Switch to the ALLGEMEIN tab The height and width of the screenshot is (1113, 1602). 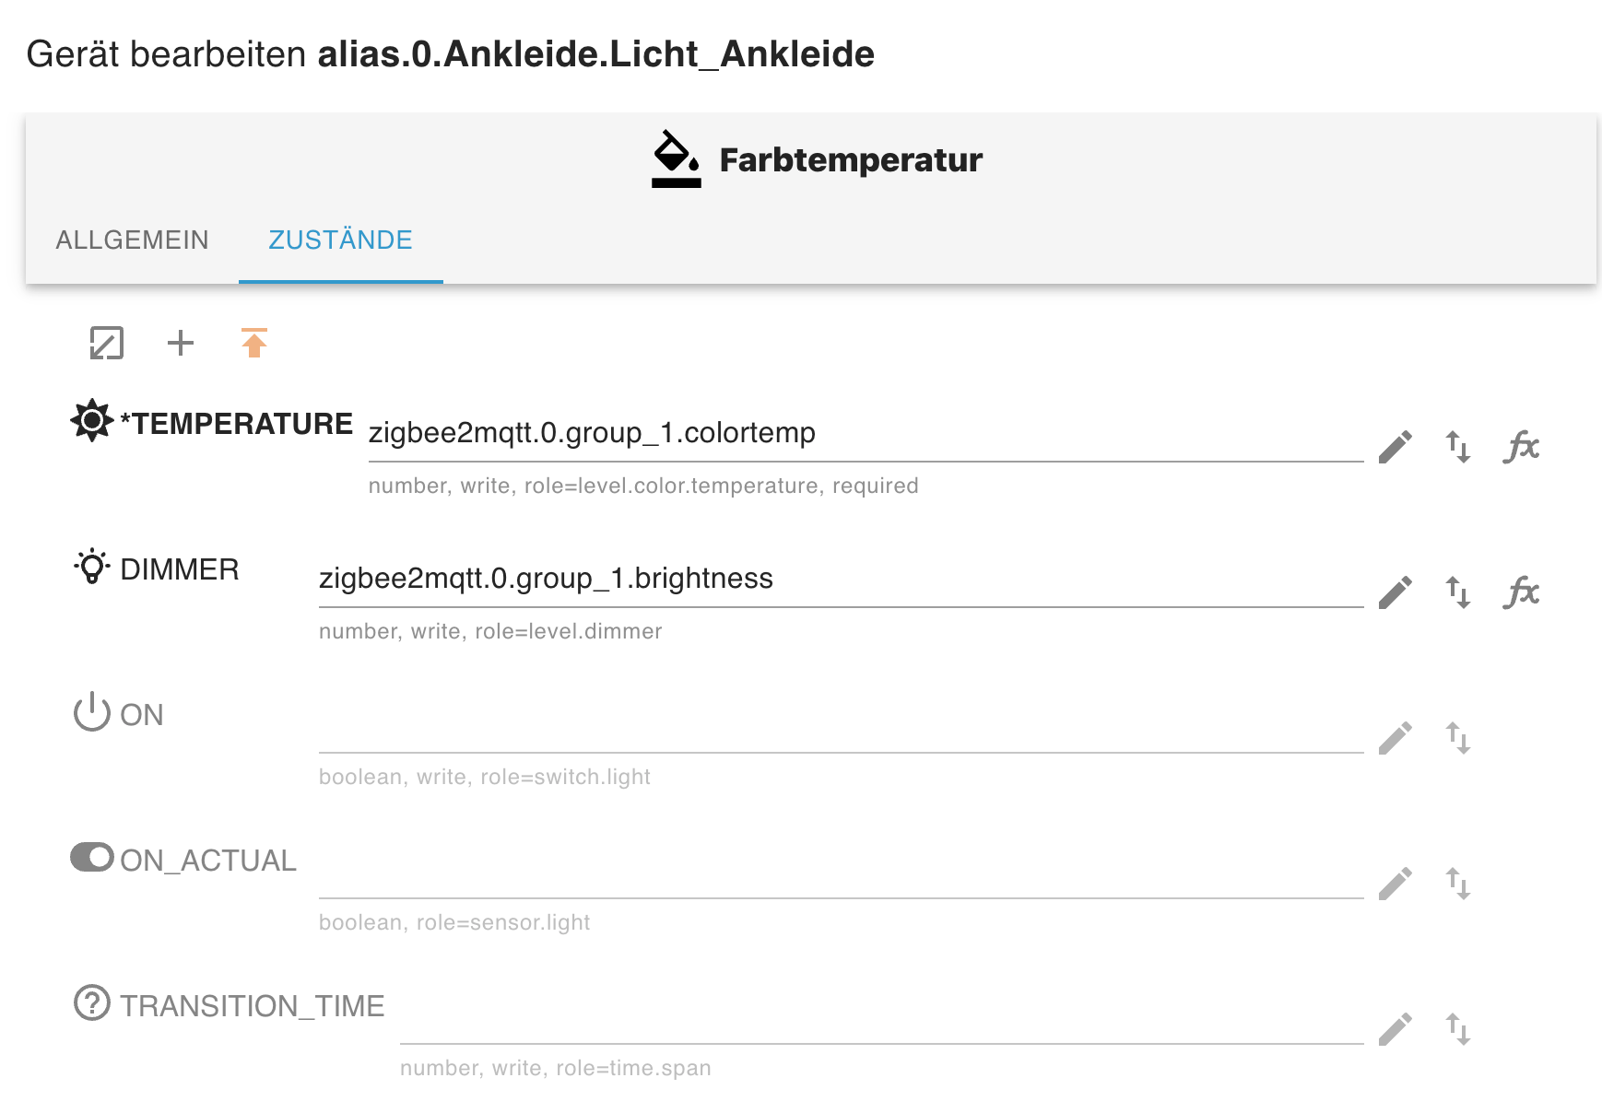tap(132, 240)
